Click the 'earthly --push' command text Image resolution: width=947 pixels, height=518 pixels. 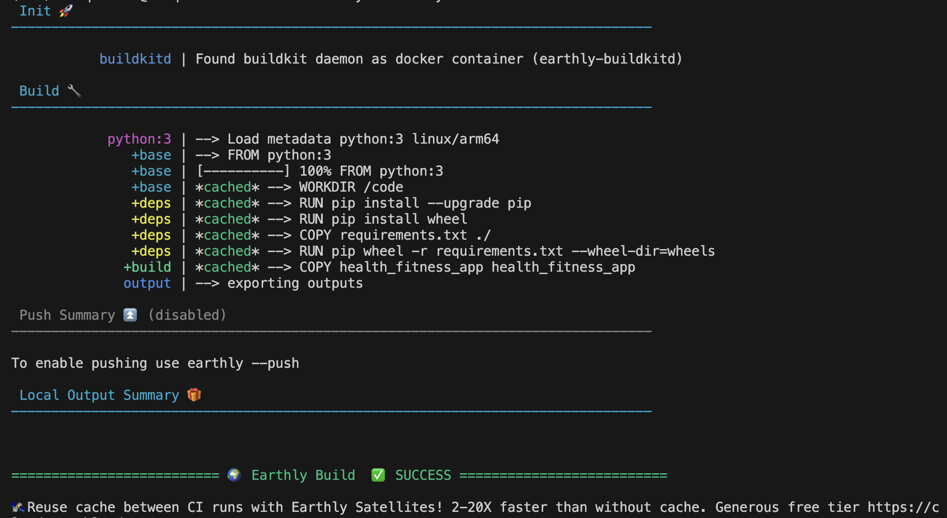point(243,363)
